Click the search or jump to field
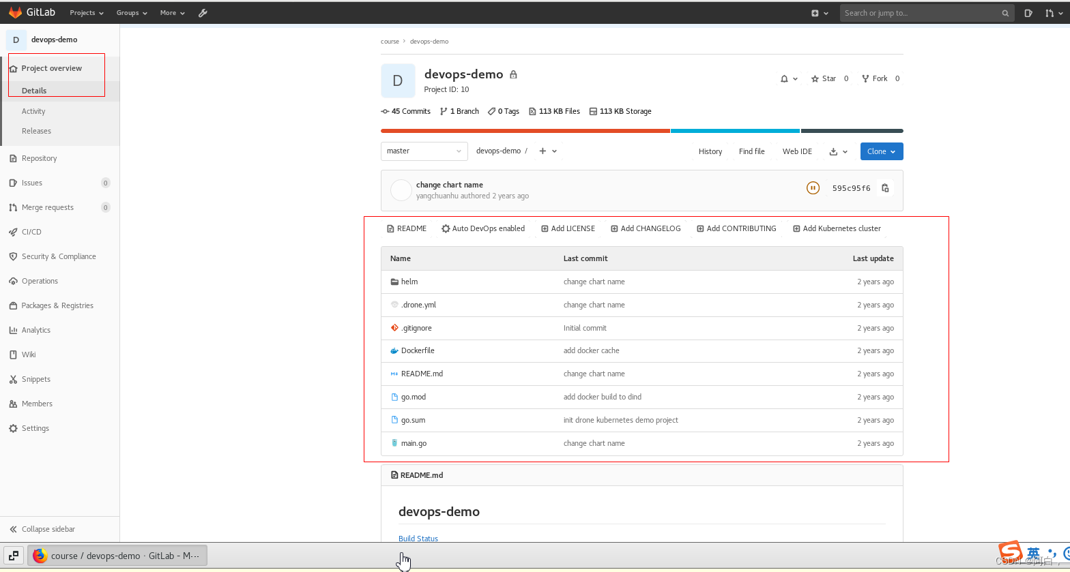The image size is (1070, 572). tap(927, 13)
